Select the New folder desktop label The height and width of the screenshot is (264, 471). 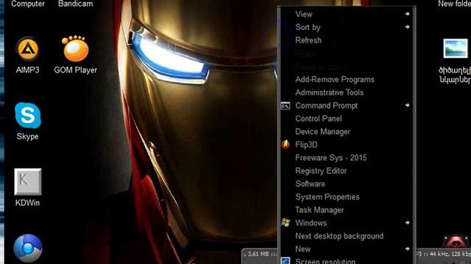pos(454,4)
